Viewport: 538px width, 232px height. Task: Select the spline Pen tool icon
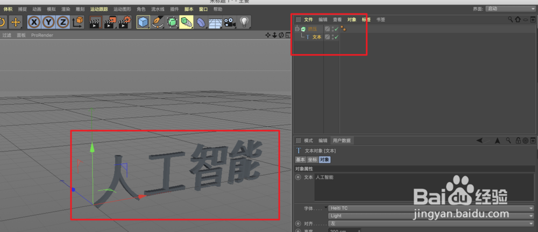click(158, 22)
